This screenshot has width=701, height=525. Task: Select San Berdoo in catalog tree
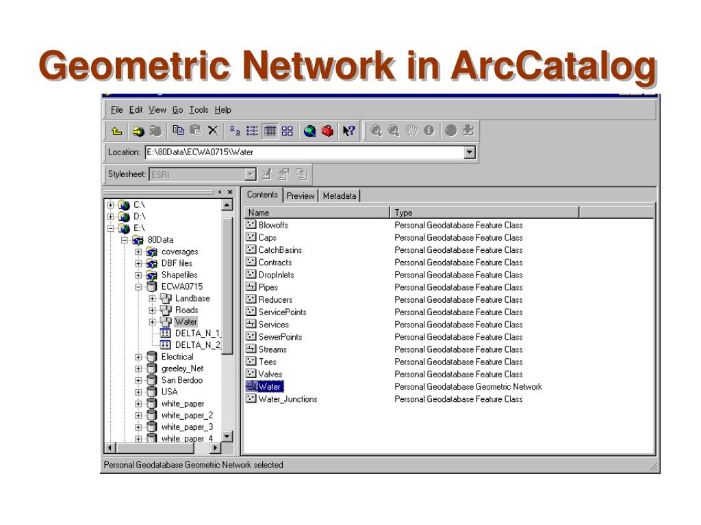coord(182,380)
